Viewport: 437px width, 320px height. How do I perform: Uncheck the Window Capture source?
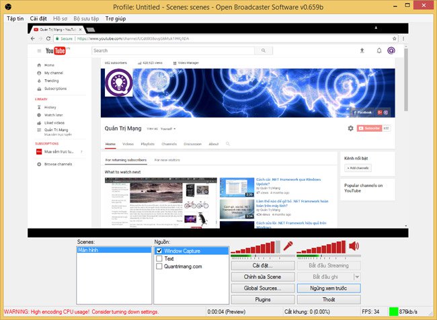(x=159, y=251)
